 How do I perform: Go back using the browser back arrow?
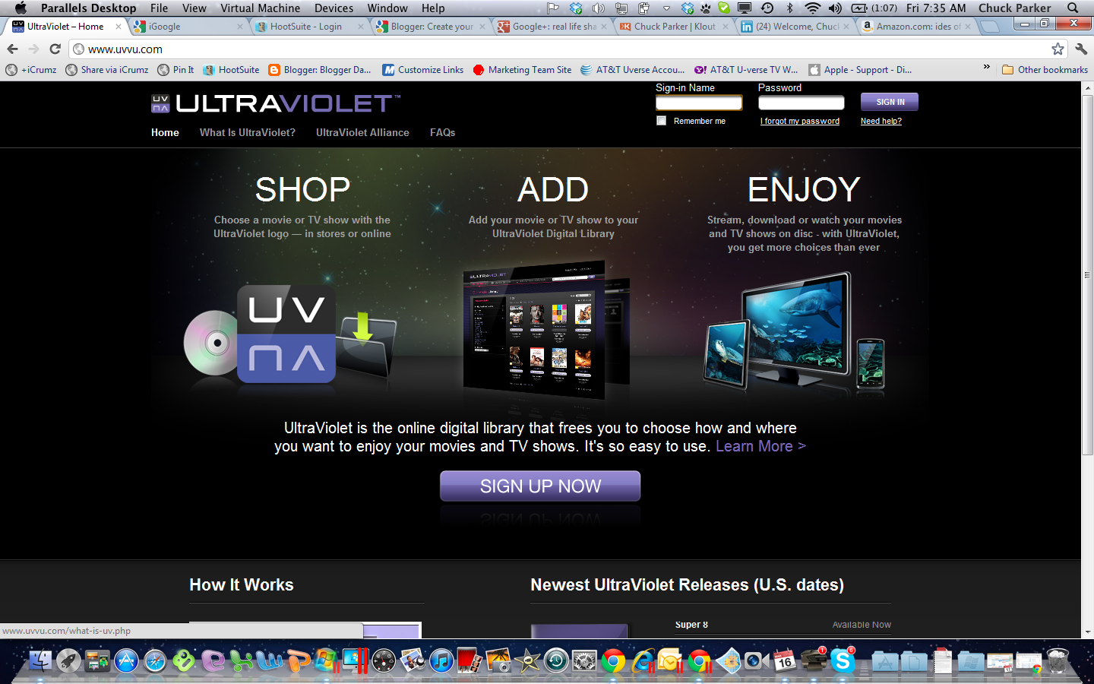pos(12,49)
